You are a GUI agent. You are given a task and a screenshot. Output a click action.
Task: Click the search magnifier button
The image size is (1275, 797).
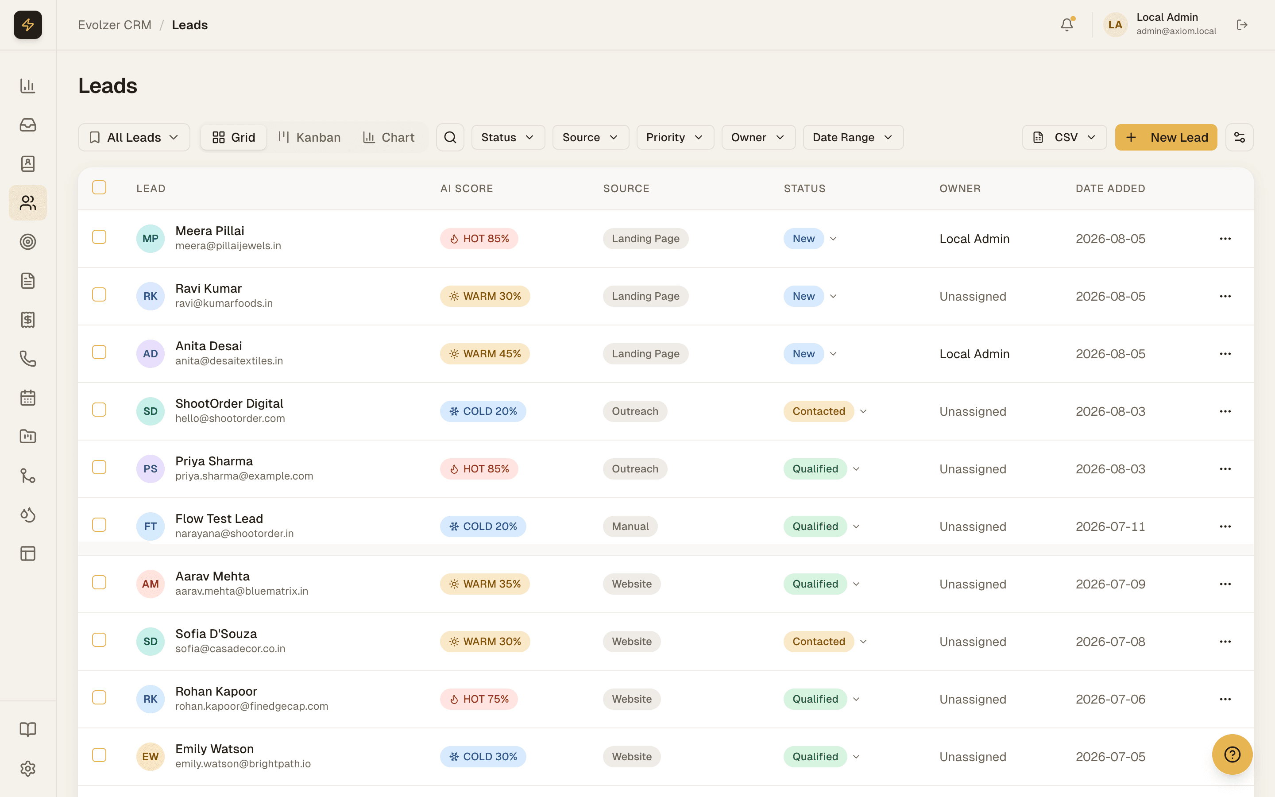point(450,138)
